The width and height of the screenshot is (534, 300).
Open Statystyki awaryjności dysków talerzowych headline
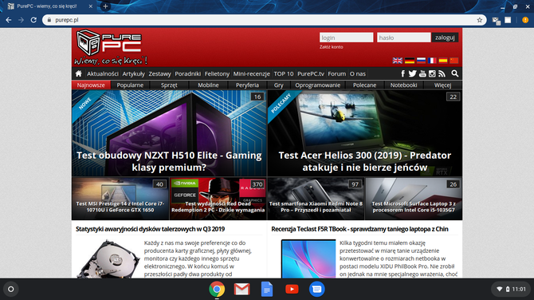pos(150,229)
